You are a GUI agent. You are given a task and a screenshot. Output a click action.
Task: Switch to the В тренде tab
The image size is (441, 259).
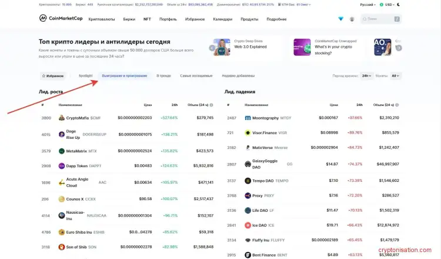coord(163,76)
